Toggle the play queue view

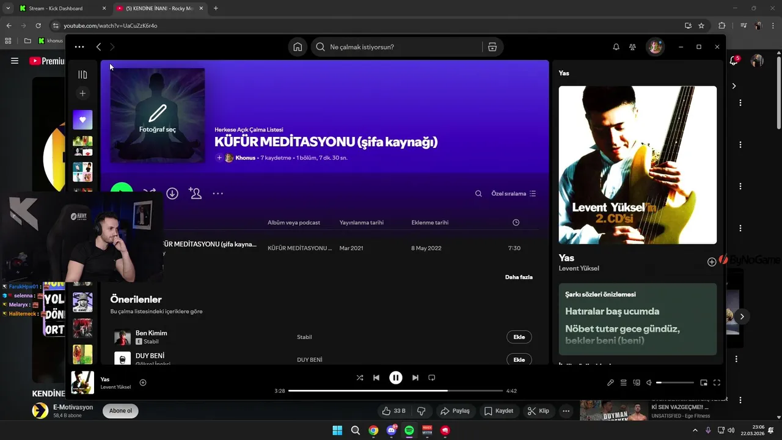(624, 383)
